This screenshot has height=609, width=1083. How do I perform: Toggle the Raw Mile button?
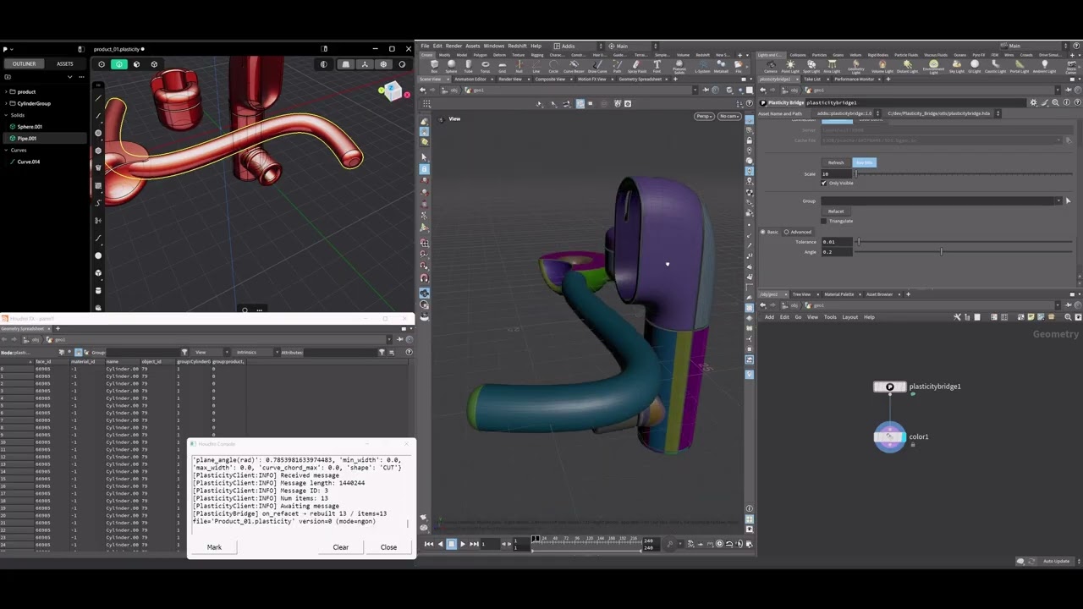[x=864, y=162]
